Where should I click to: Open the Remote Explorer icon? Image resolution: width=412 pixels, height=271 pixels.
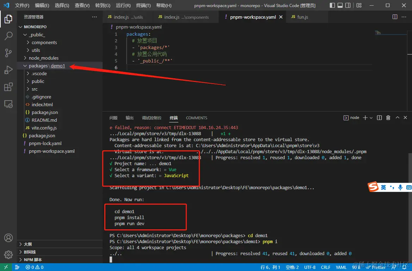8,104
